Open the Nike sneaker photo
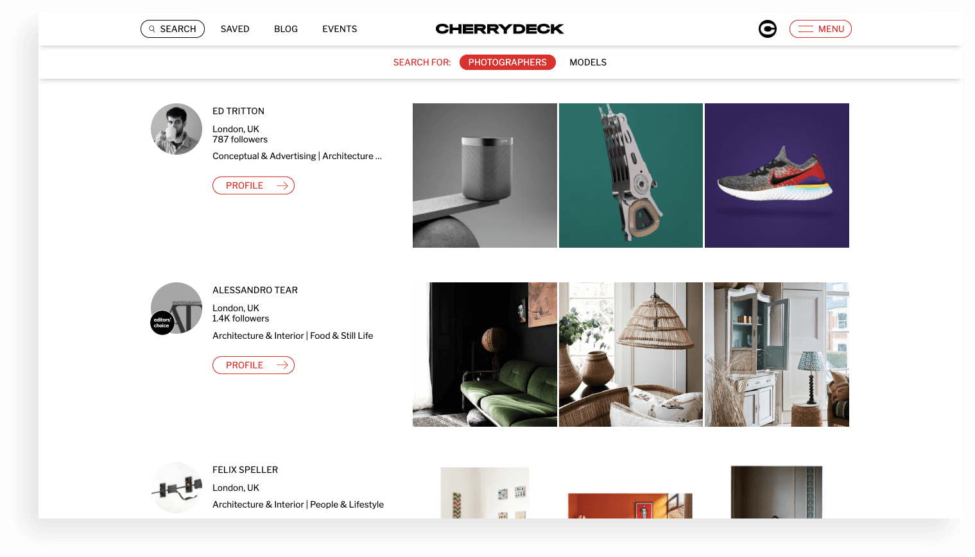This screenshot has width=975, height=557. 777,175
